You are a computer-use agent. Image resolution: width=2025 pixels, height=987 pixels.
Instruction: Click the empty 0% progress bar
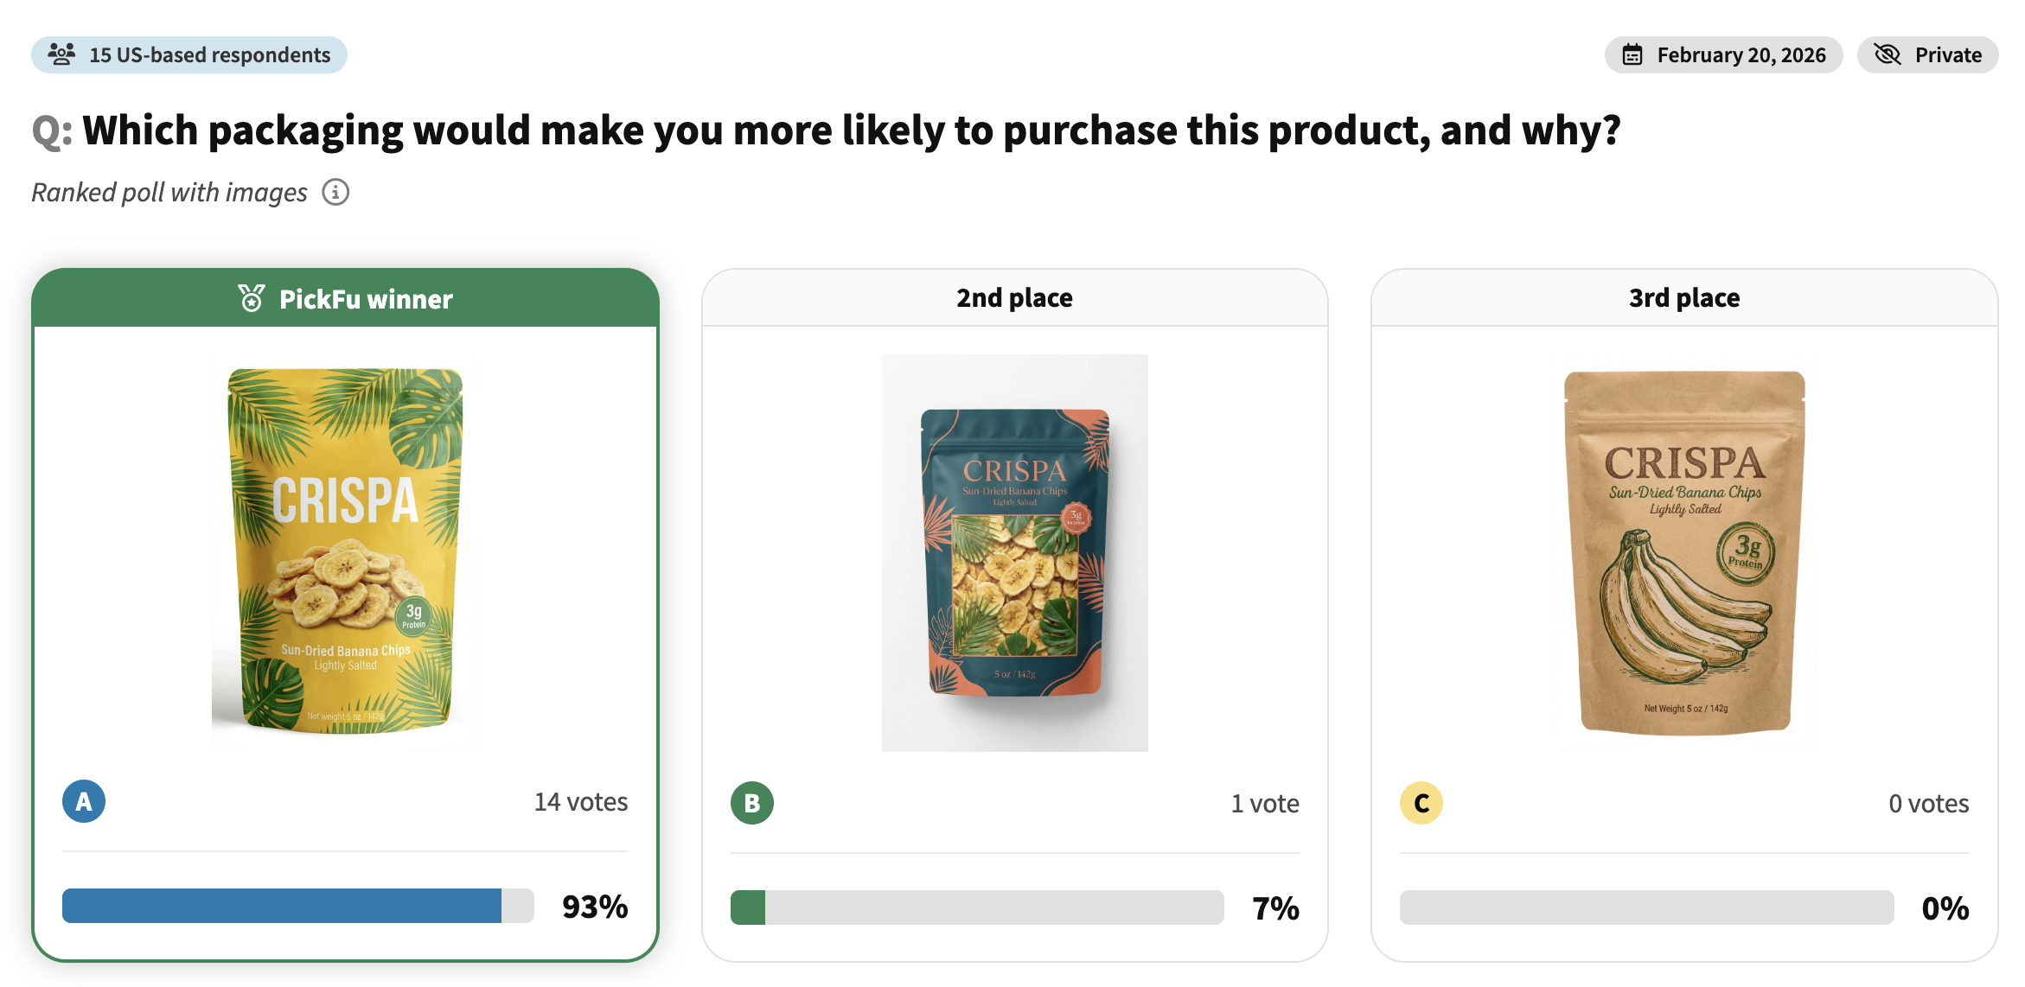(x=1646, y=907)
